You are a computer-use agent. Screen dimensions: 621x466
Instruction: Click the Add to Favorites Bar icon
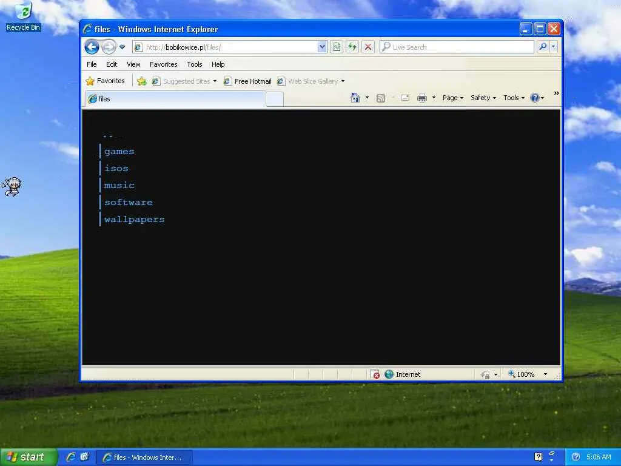click(142, 81)
